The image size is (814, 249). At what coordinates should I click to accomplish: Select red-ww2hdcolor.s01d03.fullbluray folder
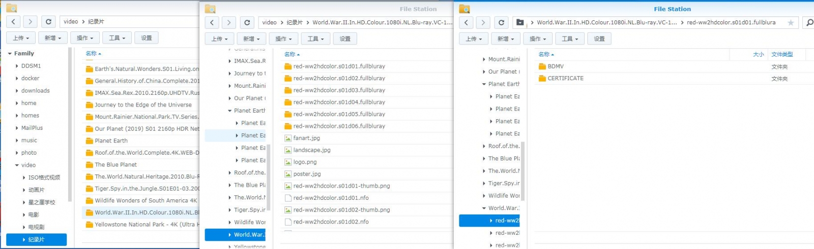point(339,90)
